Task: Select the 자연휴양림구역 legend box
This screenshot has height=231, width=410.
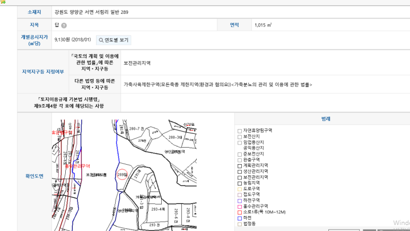Action: point(240,131)
